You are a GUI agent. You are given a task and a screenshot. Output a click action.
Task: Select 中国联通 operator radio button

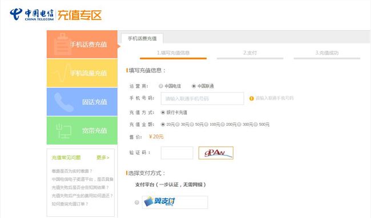(x=194, y=86)
